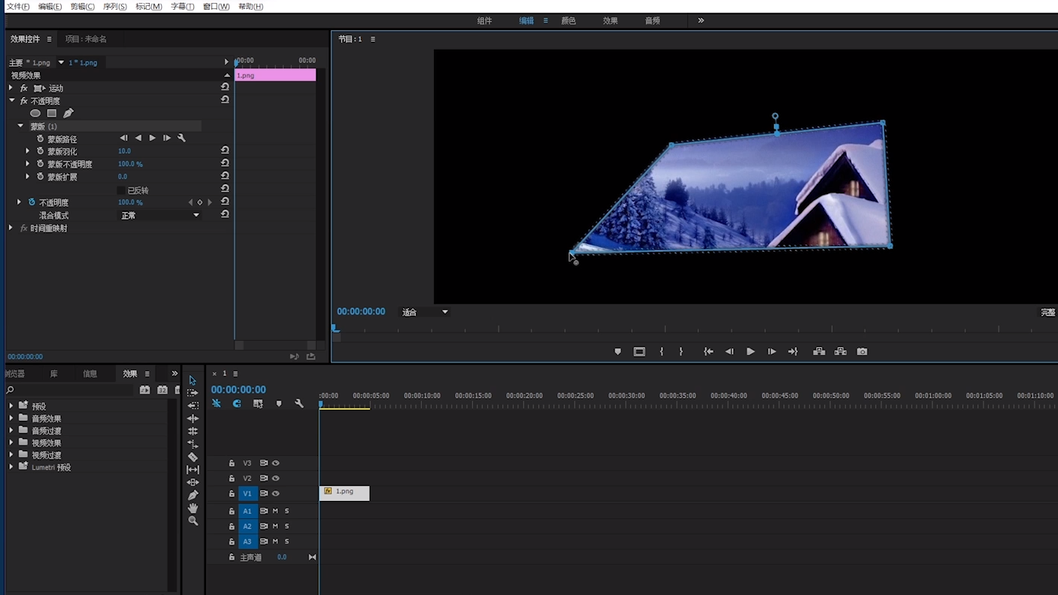
Task: Click the mask feather value 10.0
Action: pos(124,151)
